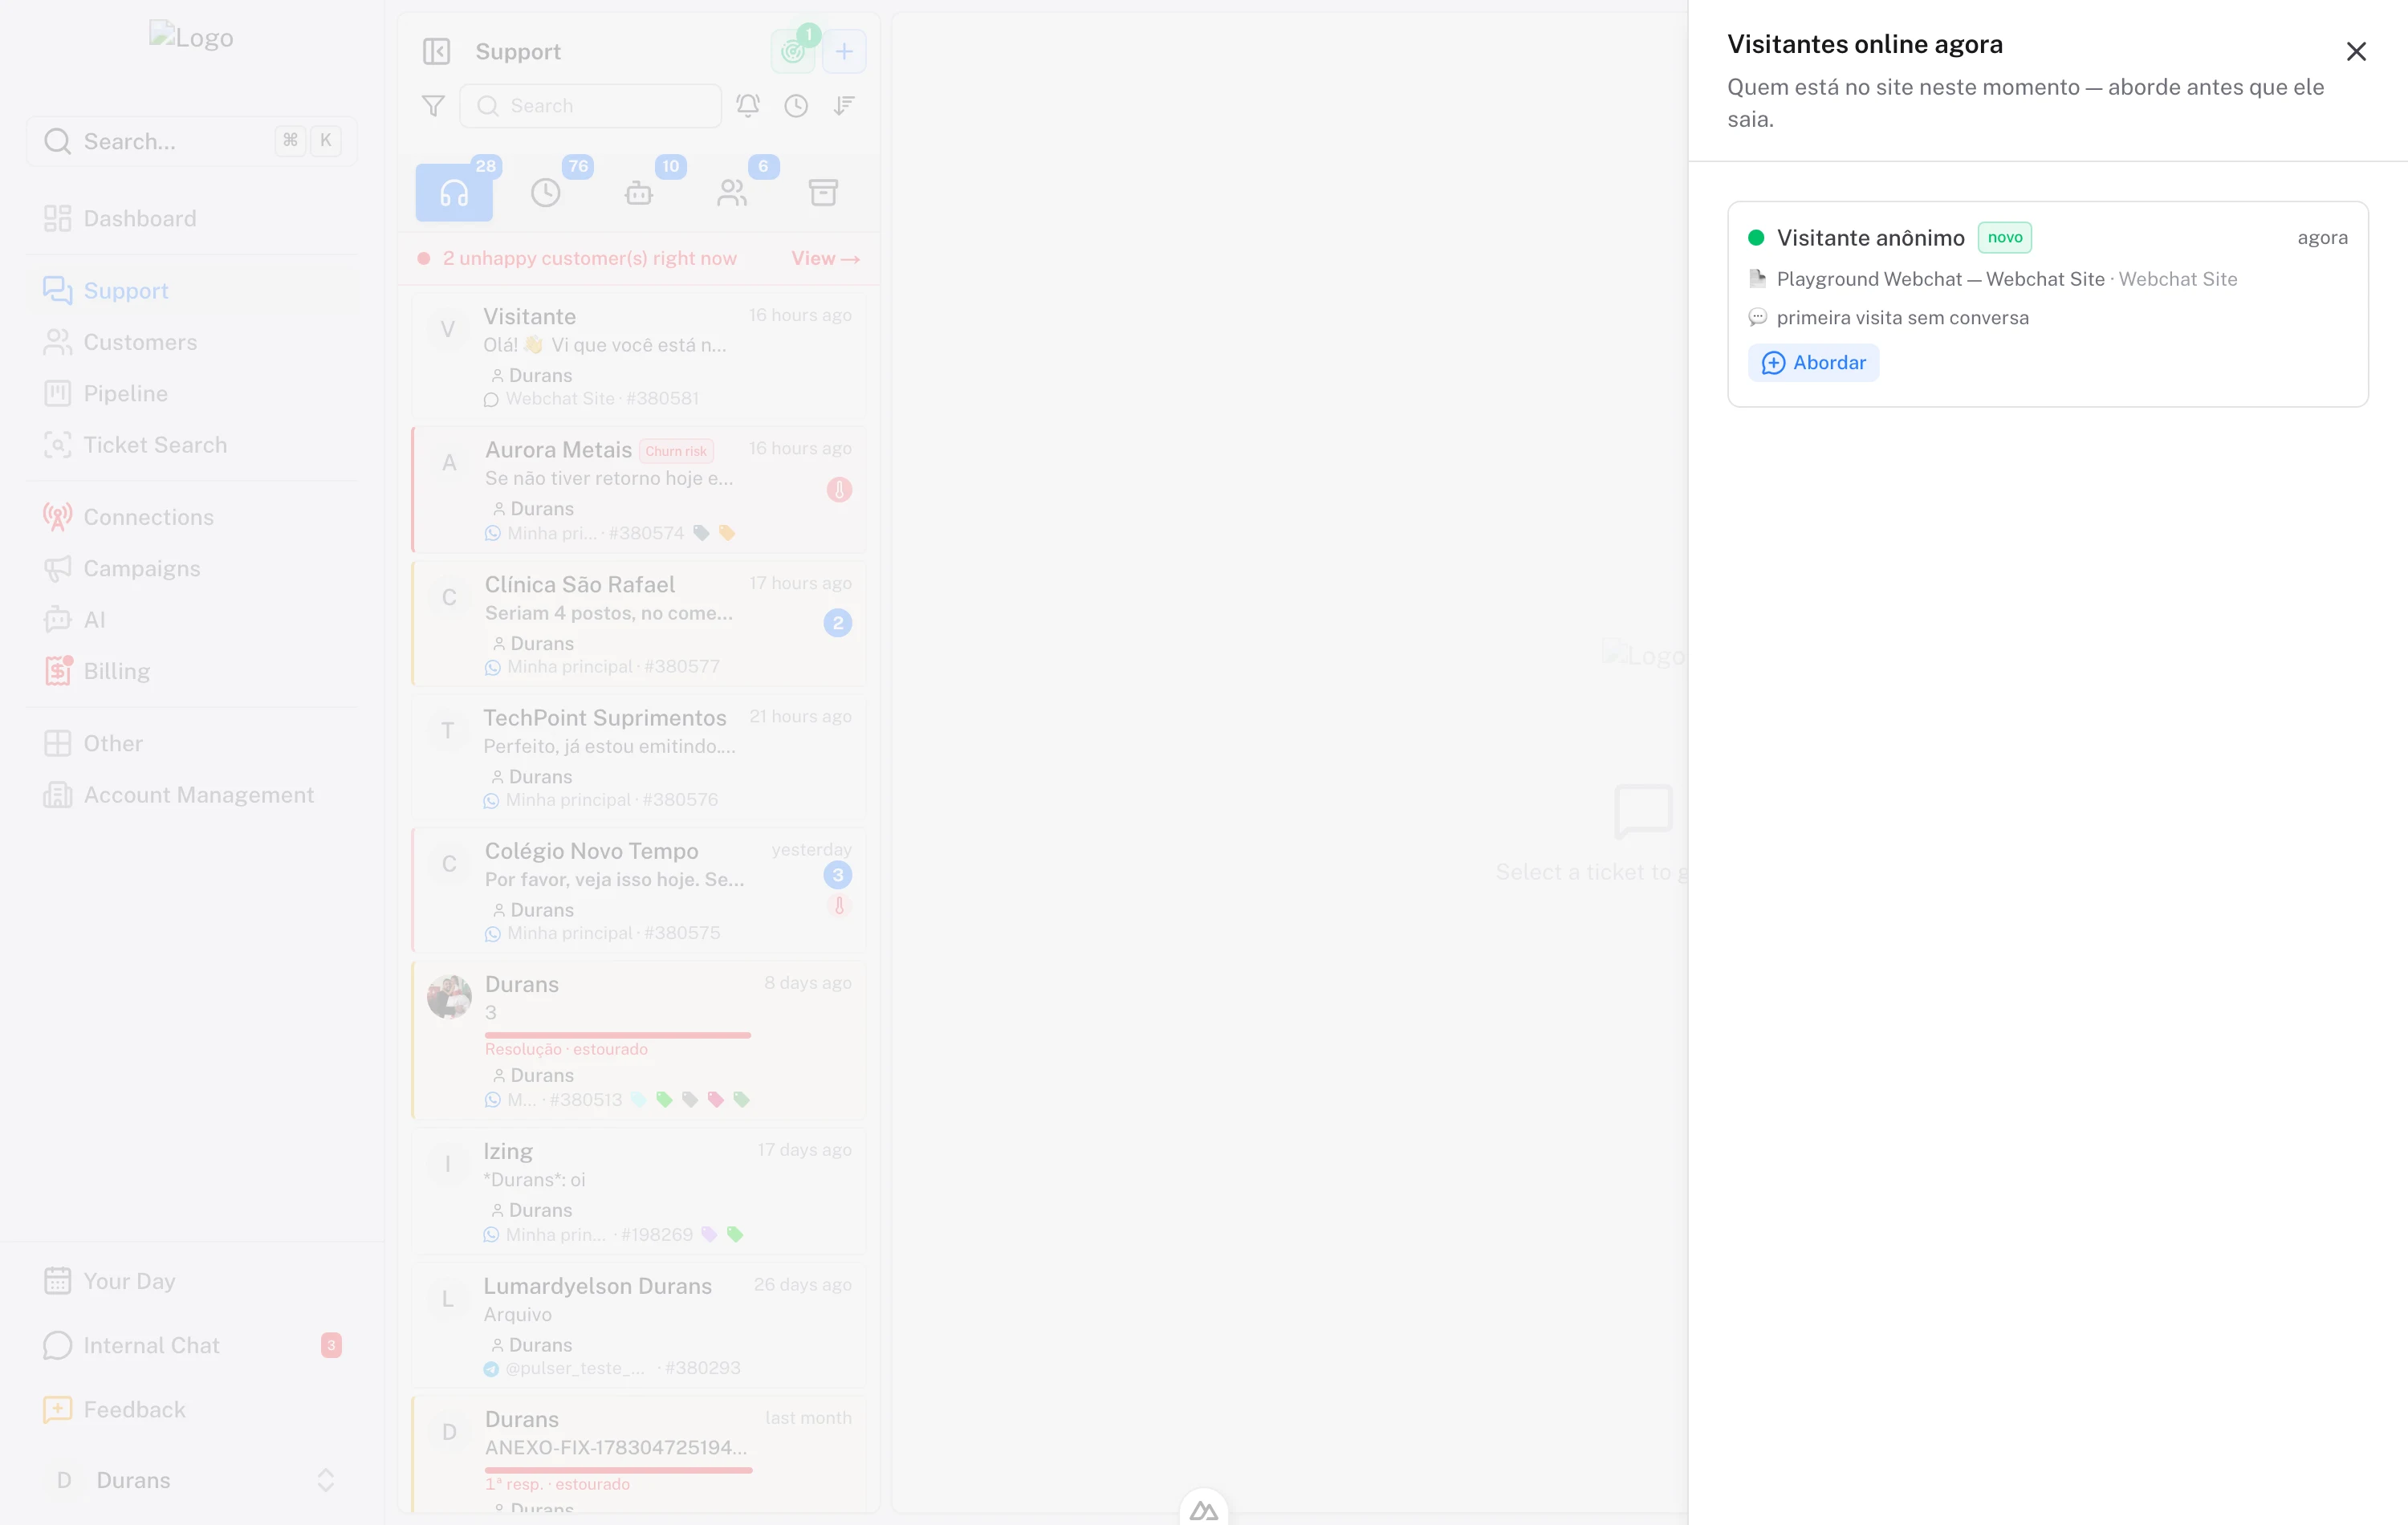Open Customers in the sidebar
The width and height of the screenshot is (2408, 1525).
pyautogui.click(x=192, y=342)
